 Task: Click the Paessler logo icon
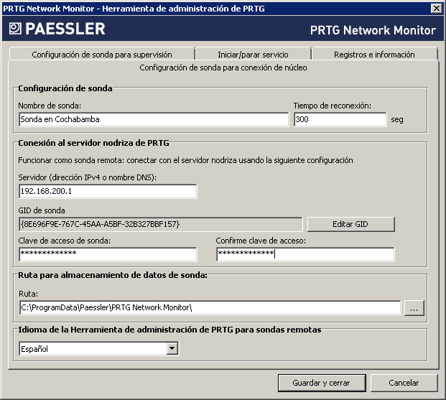tap(15, 29)
